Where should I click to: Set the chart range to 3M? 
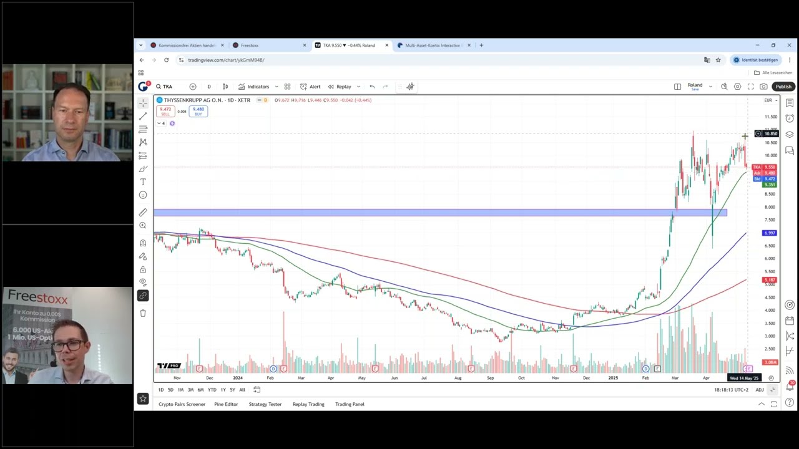(190, 390)
